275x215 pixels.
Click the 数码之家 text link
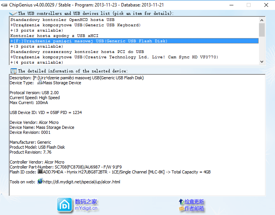point(86,202)
